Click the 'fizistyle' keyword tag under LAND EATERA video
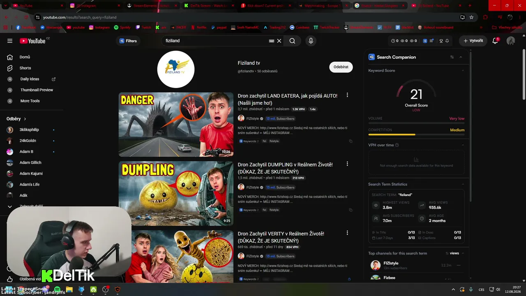 click(x=274, y=141)
